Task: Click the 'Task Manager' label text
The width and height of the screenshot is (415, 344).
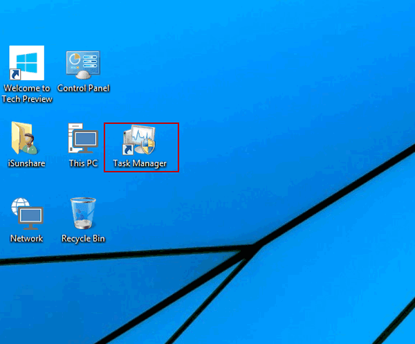Action: [x=140, y=163]
